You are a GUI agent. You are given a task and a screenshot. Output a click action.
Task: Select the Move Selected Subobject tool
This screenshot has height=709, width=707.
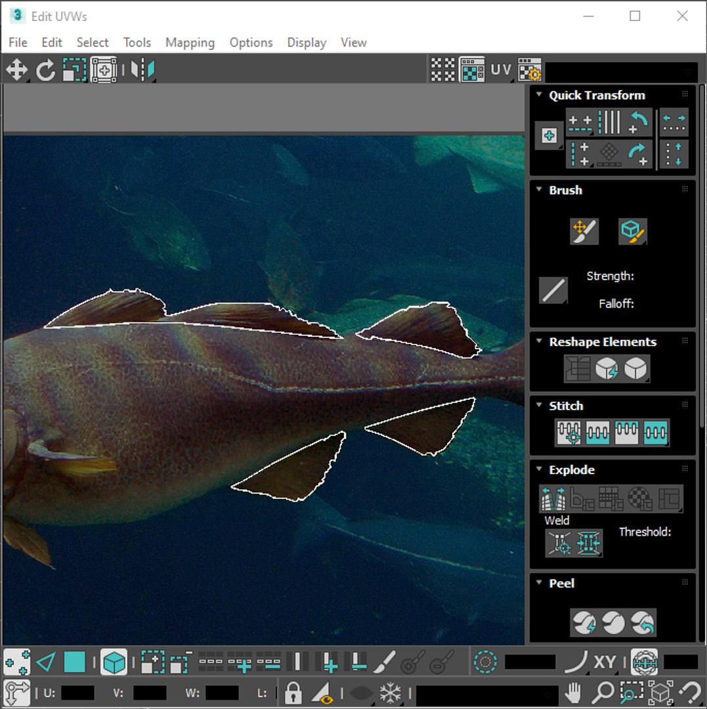click(16, 70)
